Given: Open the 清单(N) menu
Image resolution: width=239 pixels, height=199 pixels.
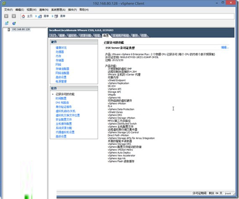Looking at the screenshot, I should point(44,10).
